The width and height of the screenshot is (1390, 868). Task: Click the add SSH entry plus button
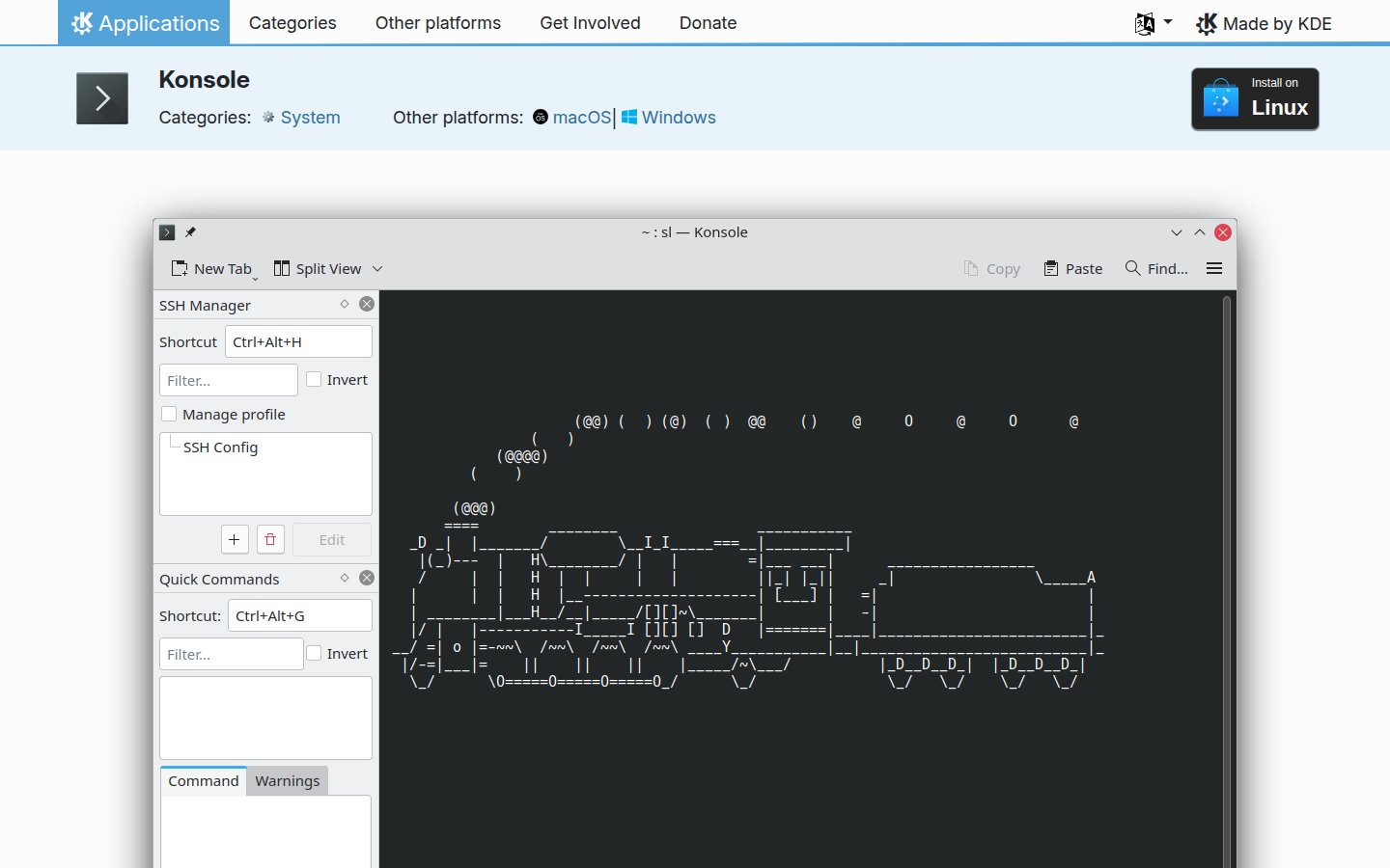(x=235, y=539)
